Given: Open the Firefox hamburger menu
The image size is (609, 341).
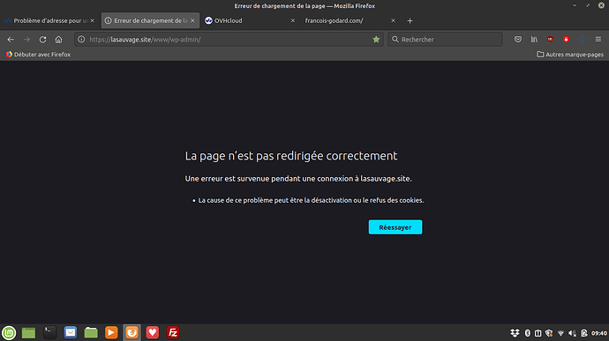Looking at the screenshot, I should pyautogui.click(x=598, y=39).
